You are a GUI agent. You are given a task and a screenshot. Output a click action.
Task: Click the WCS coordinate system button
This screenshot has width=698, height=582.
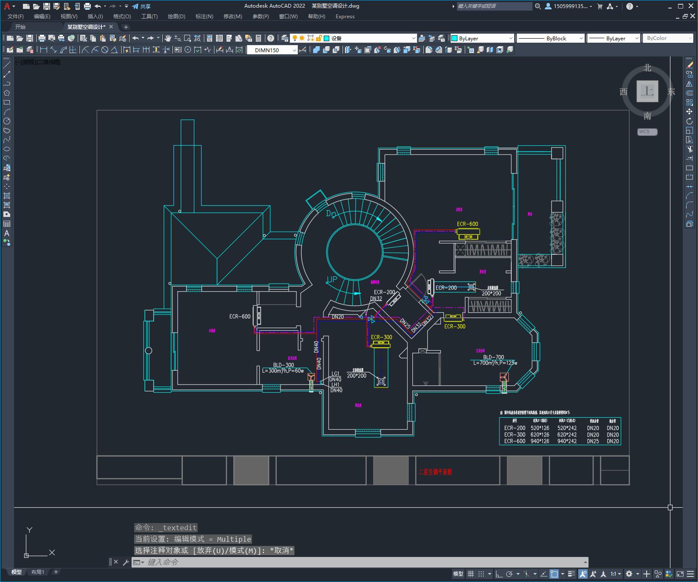[x=647, y=132]
